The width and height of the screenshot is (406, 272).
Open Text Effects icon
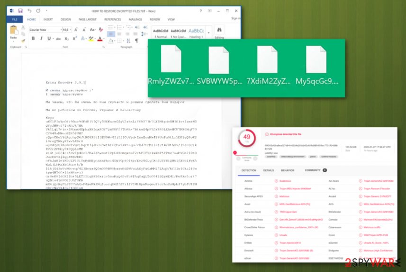83,38
